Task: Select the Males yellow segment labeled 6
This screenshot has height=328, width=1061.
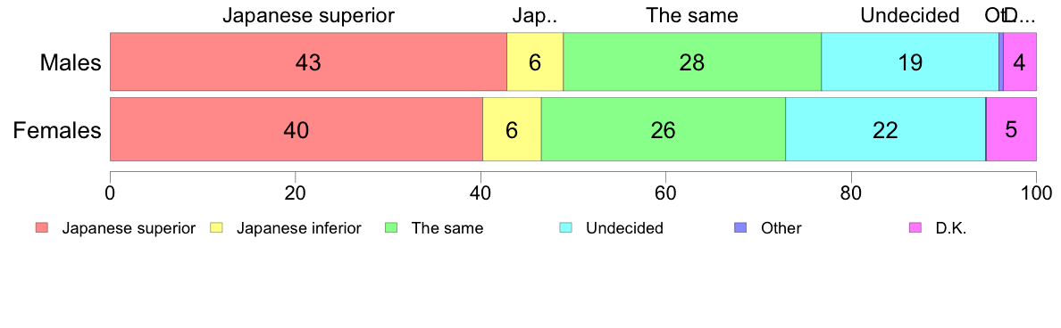Action: point(535,61)
